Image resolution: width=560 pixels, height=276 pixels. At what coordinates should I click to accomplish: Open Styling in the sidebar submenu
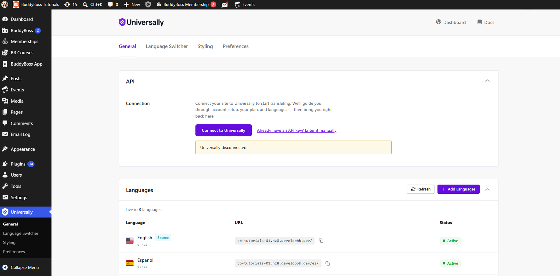[9, 242]
